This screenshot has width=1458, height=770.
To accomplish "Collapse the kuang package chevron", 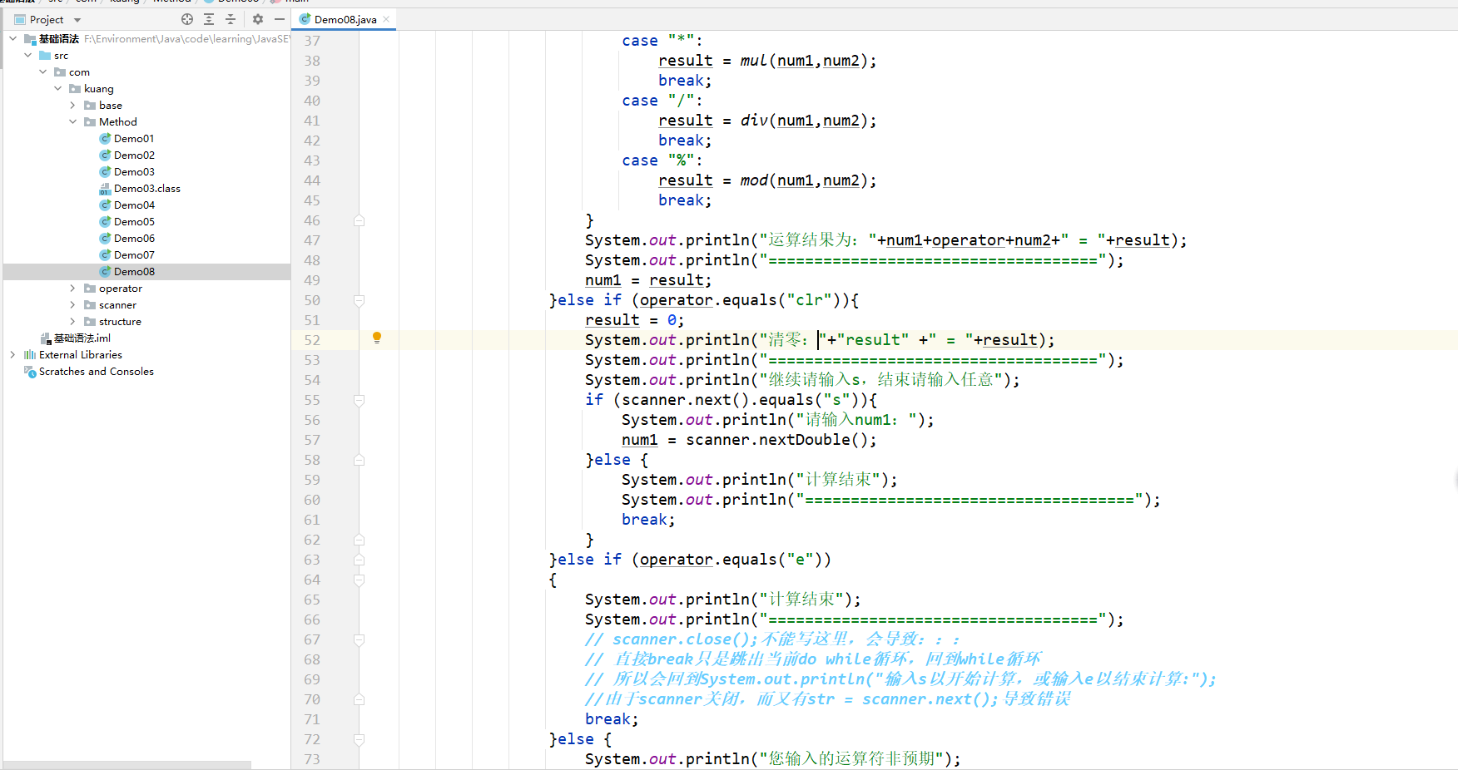I will 58,88.
